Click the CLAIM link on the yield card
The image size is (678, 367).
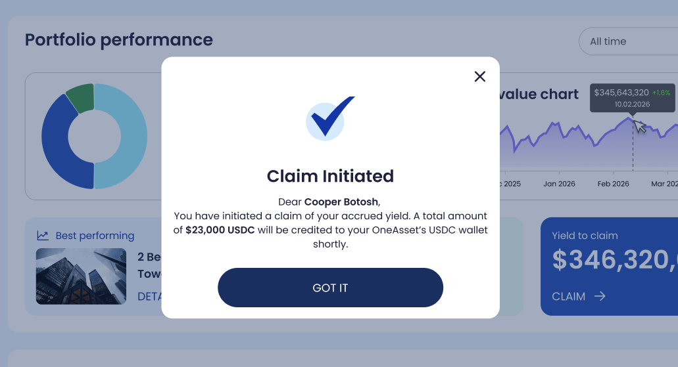coord(569,296)
